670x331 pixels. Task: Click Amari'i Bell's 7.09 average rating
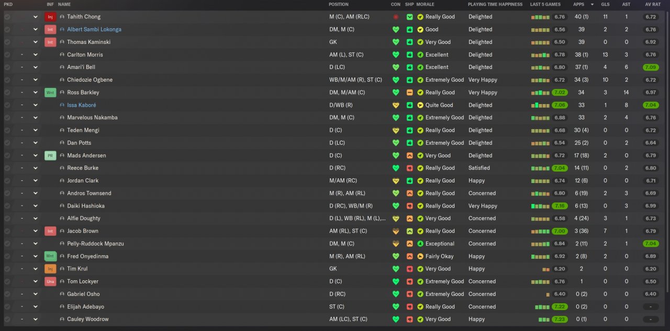651,67
